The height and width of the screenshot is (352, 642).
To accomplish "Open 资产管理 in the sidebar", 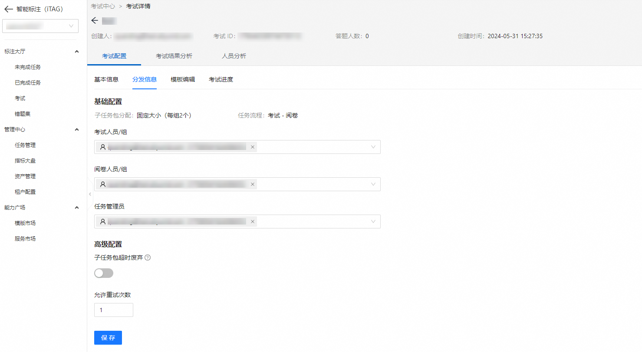I will pos(25,176).
